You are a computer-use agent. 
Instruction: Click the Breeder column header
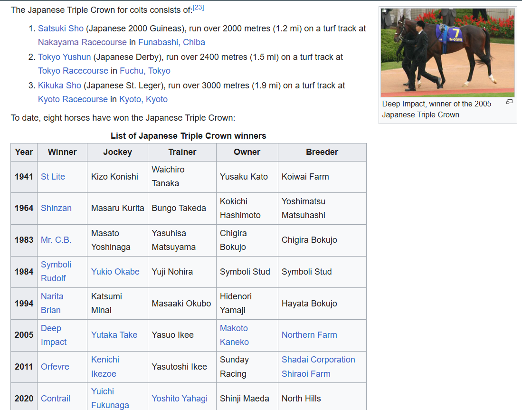click(322, 152)
